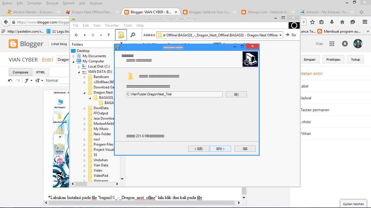
Task: Redo edit in Blogger editor toolbar
Action: click(18, 81)
